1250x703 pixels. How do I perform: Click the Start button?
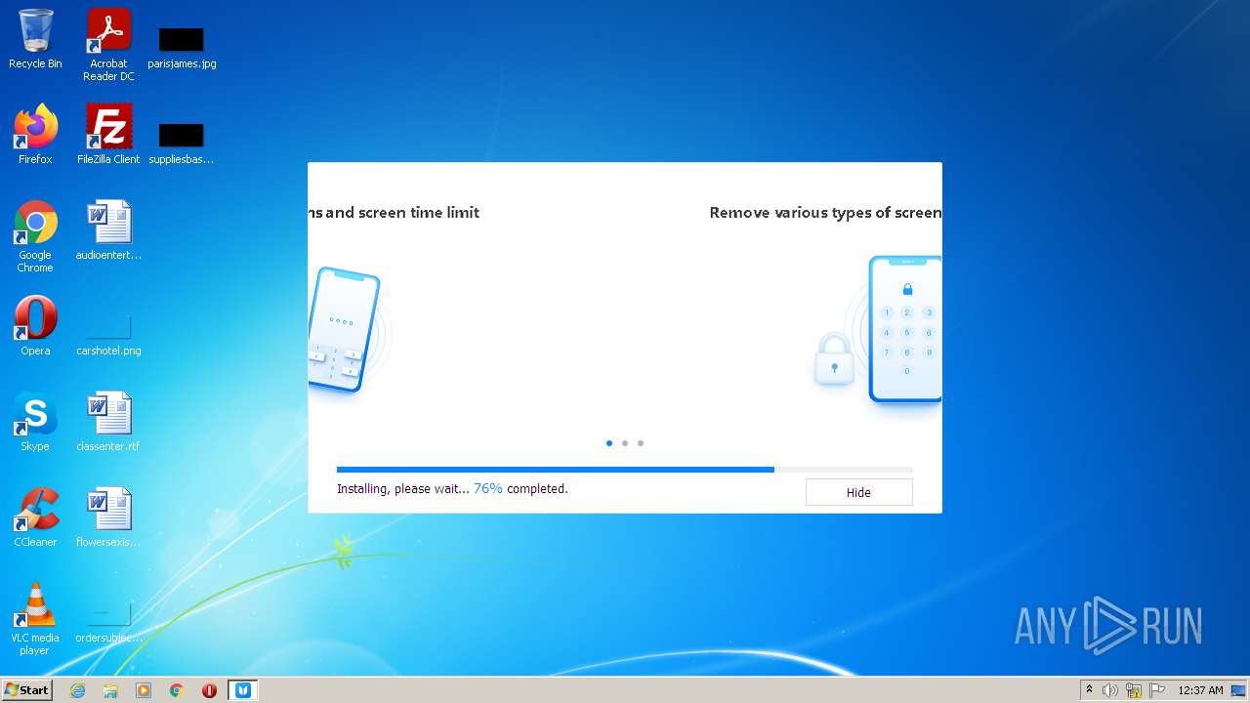click(26, 690)
